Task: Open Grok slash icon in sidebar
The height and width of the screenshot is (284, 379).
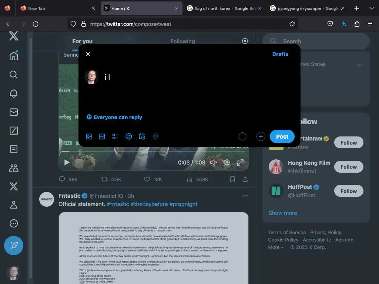Action: (14, 131)
